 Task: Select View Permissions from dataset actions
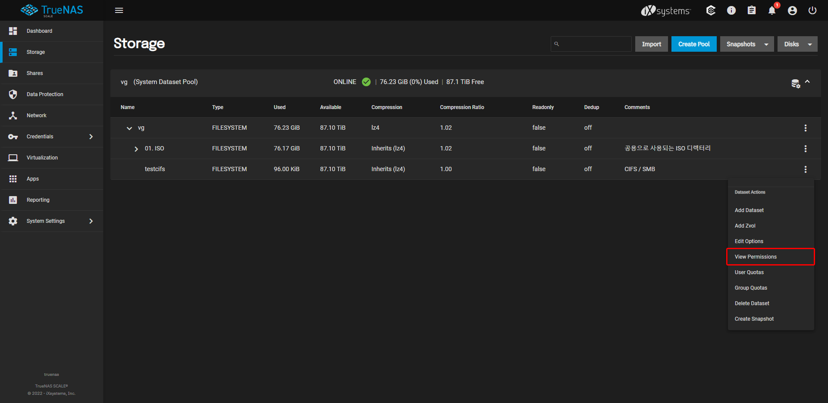756,257
